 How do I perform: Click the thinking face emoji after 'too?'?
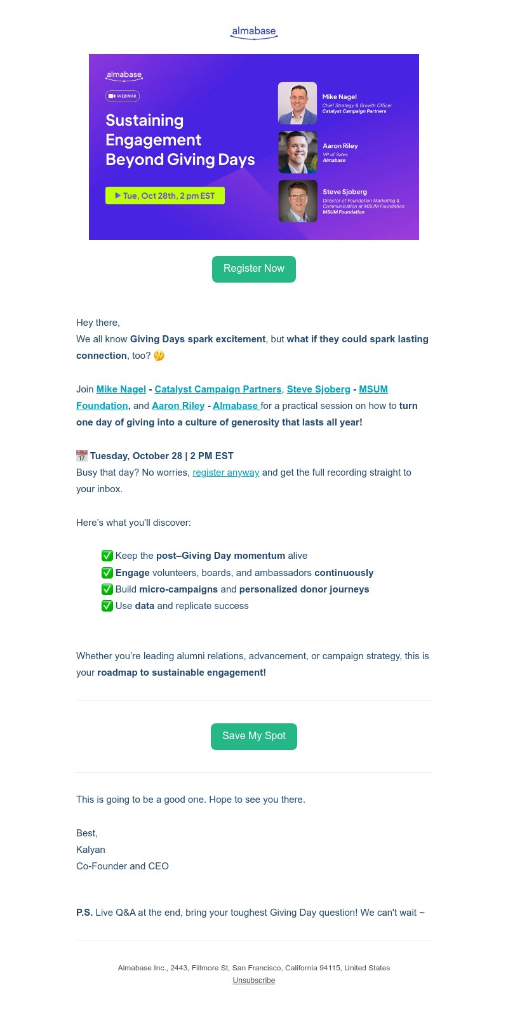click(159, 356)
